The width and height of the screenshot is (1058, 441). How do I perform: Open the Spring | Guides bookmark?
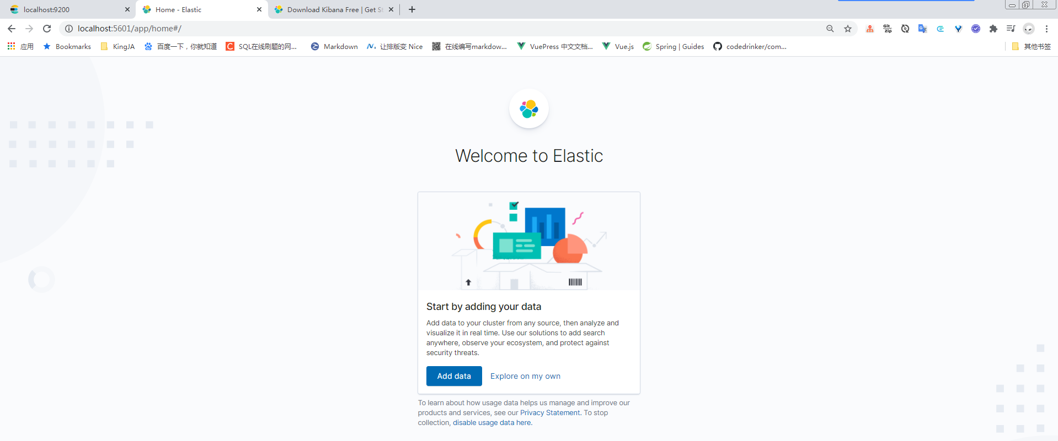point(674,47)
